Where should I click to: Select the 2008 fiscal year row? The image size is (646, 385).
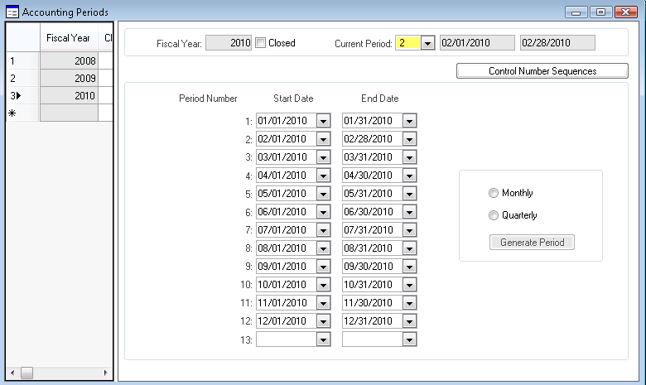69,61
